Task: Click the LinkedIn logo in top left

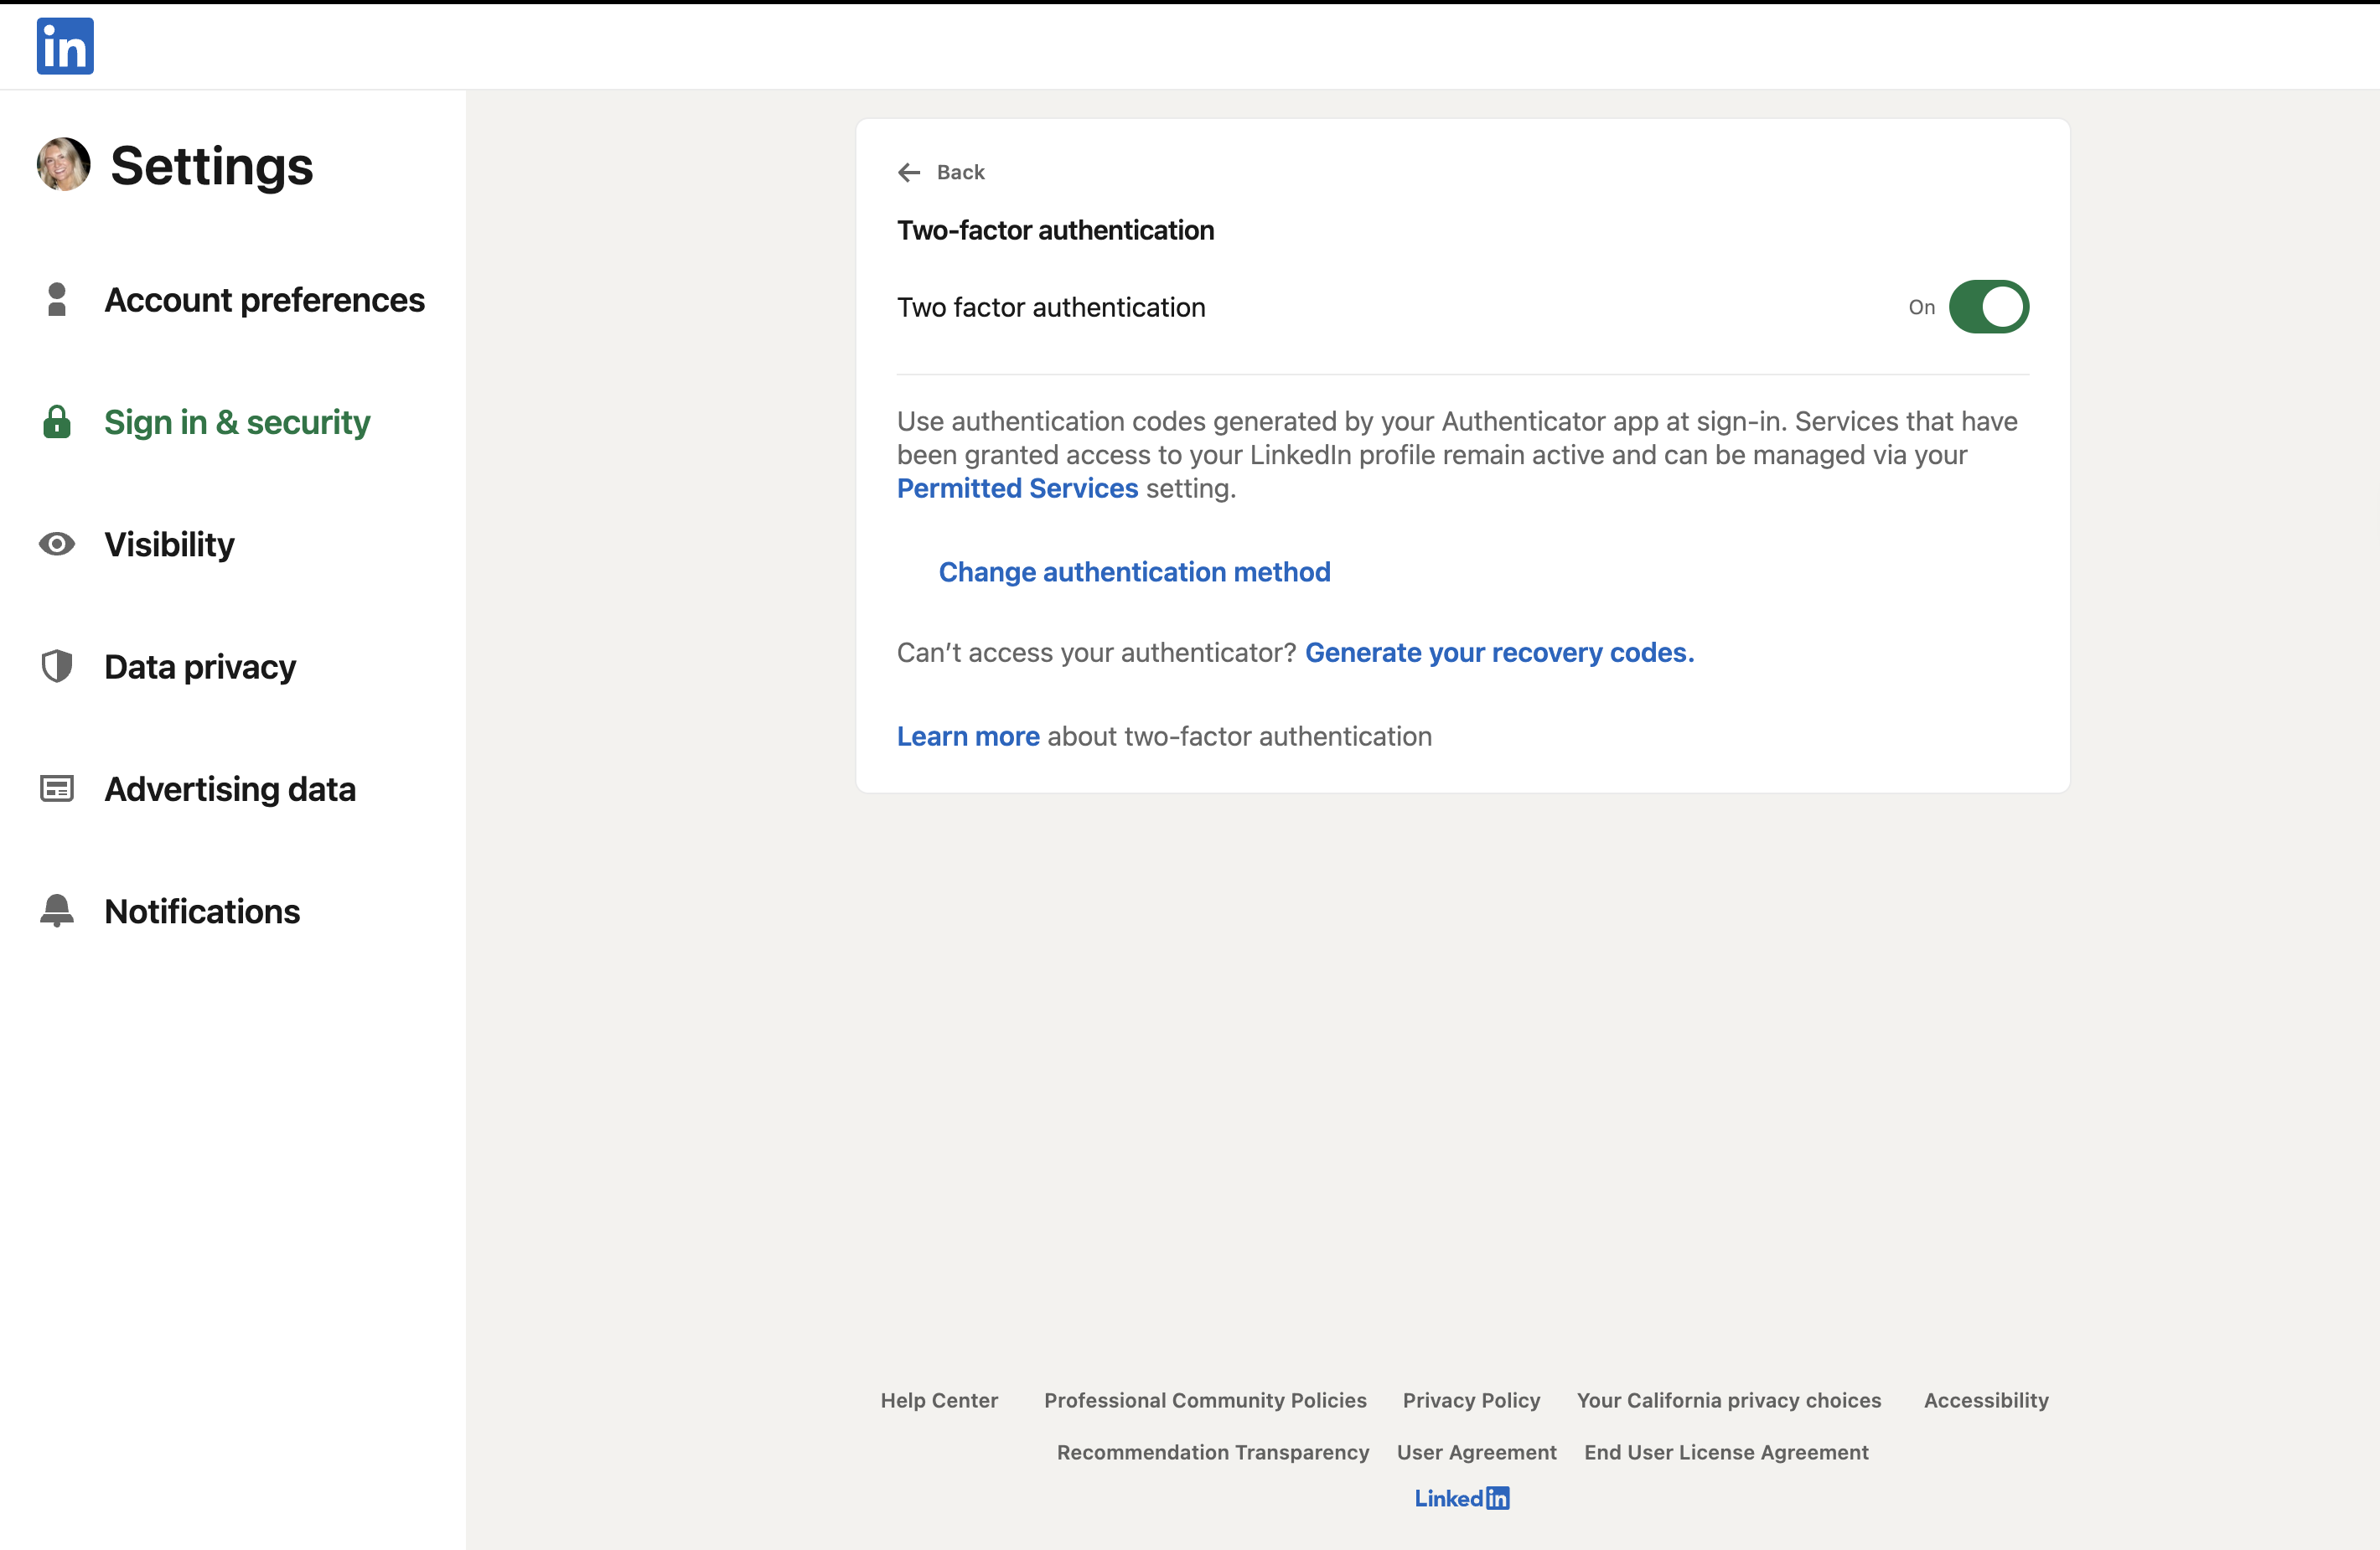Action: pyautogui.click(x=64, y=46)
